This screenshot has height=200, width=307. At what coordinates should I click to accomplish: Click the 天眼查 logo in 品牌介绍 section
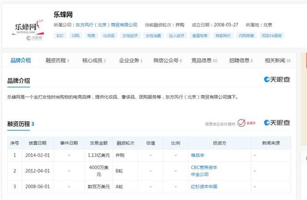click(277, 80)
